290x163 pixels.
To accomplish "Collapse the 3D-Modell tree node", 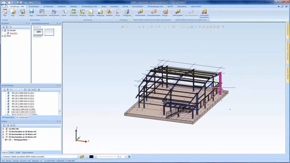I will click(x=2, y=30).
